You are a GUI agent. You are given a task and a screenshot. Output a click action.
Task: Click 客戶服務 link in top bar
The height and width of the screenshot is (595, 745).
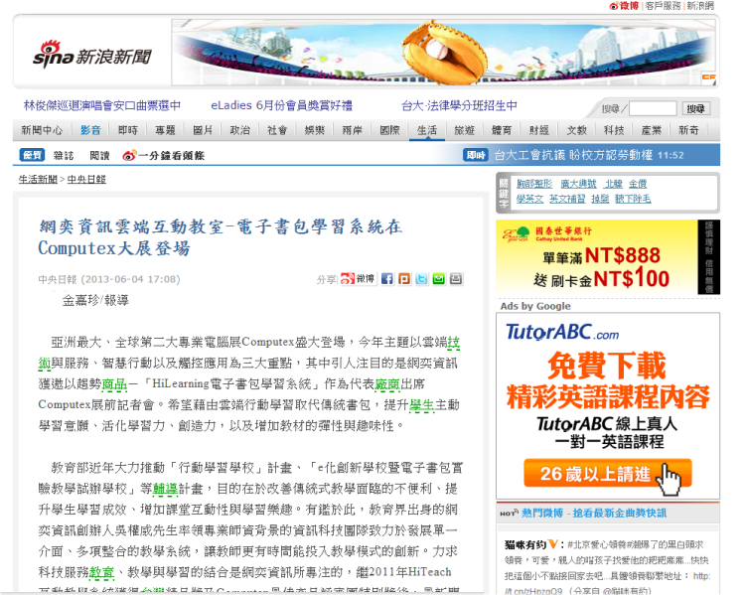click(x=663, y=6)
